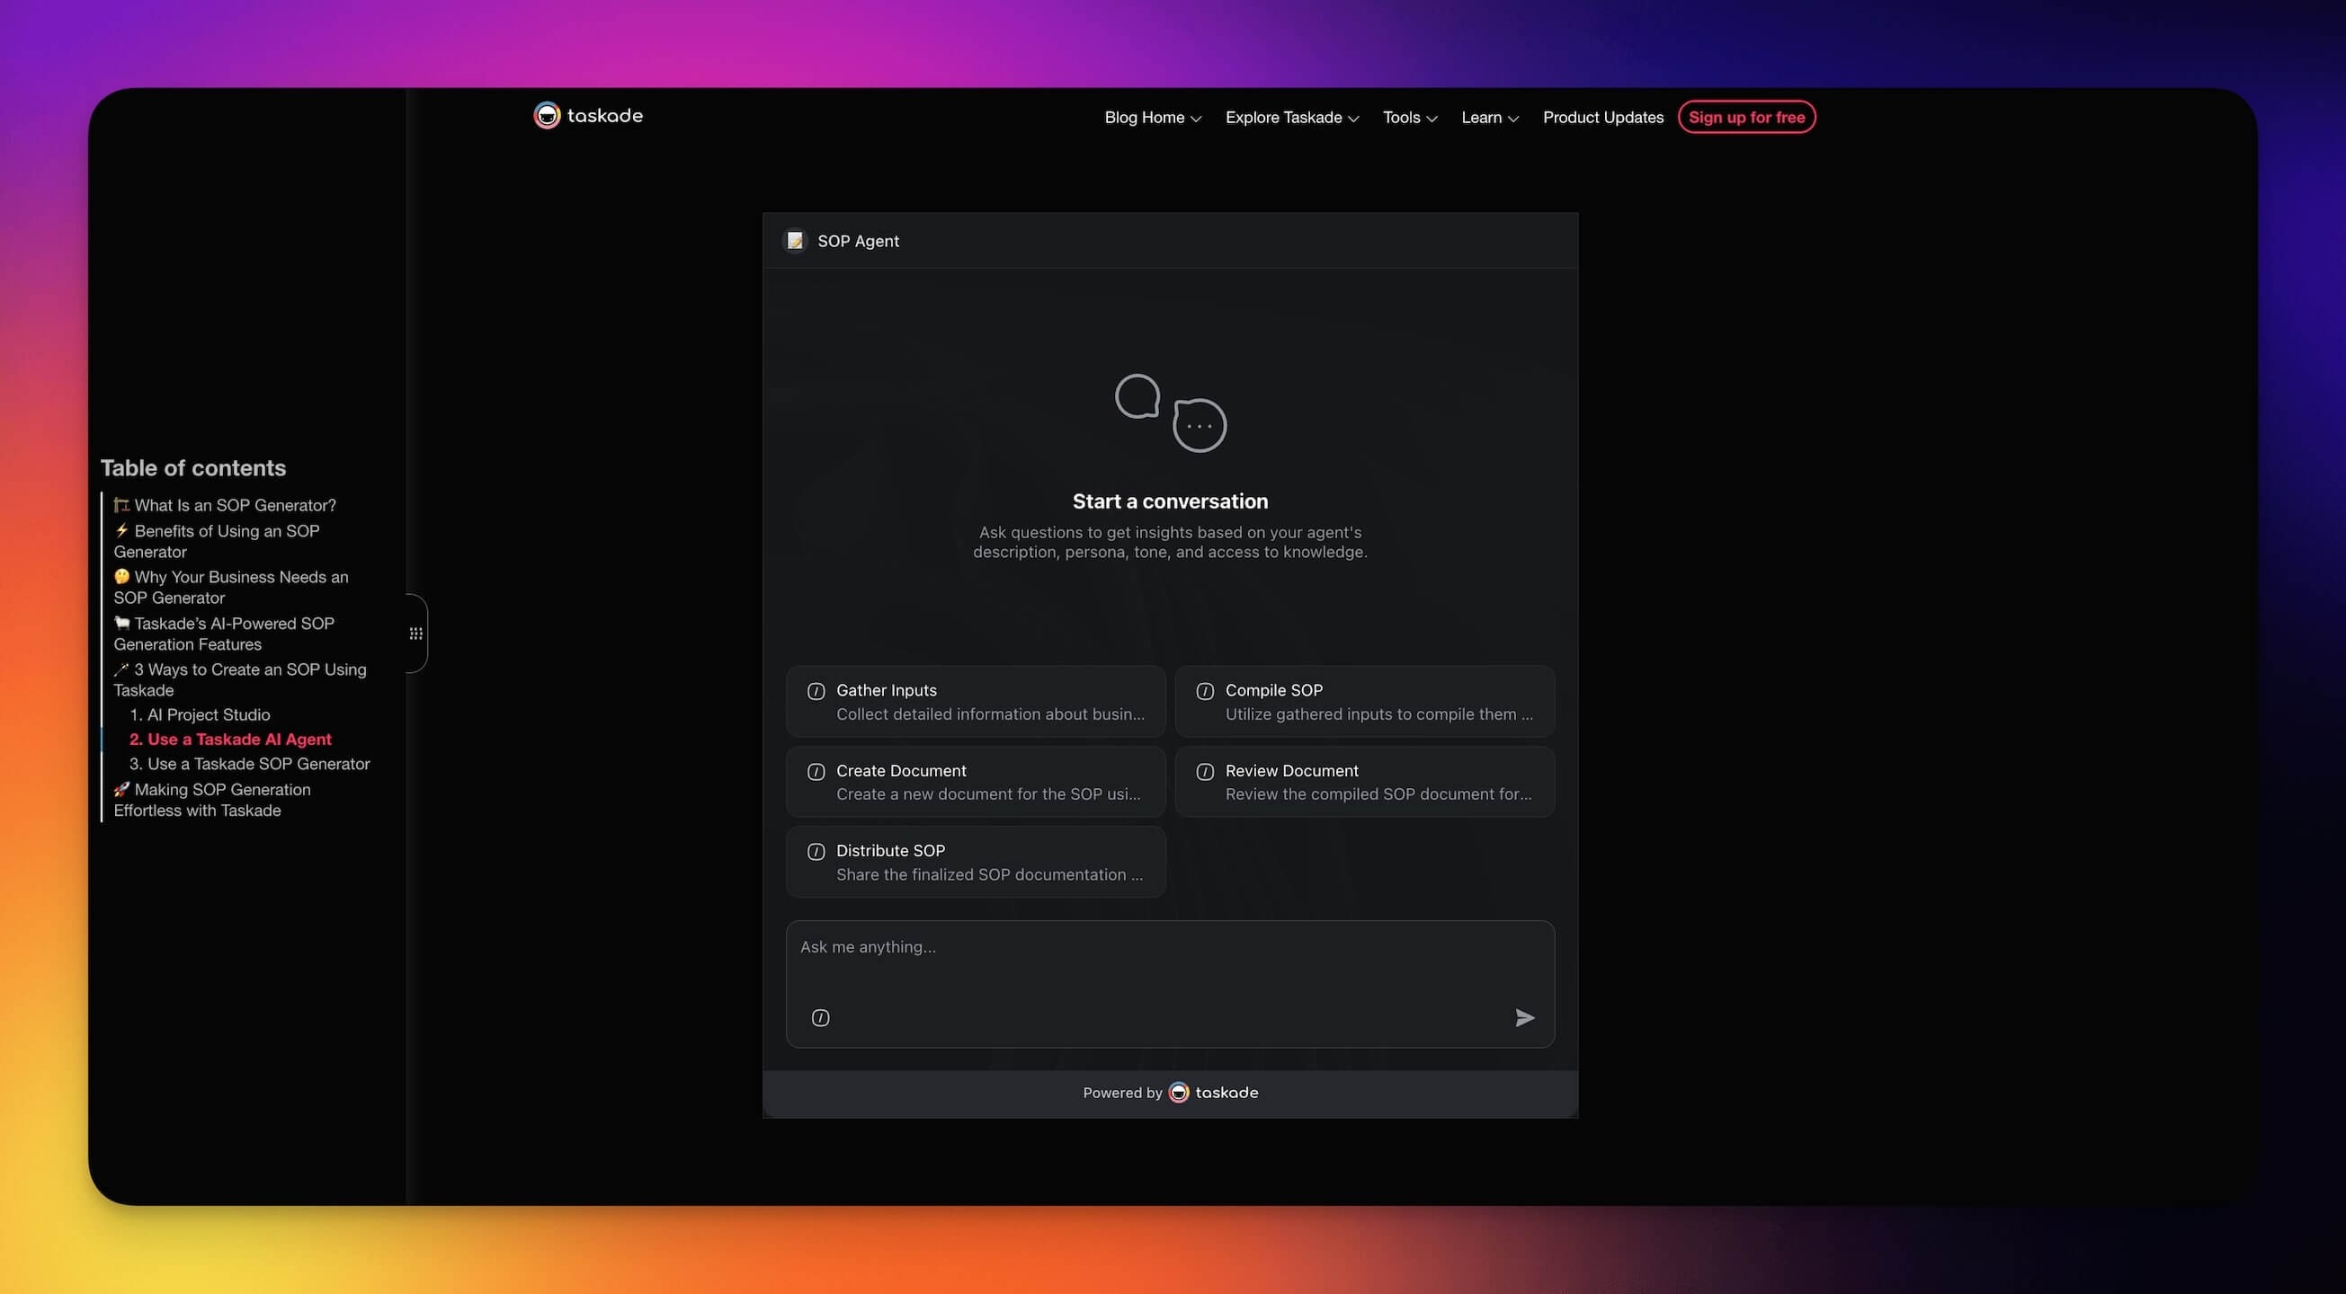Click the Sign up for free button
The width and height of the screenshot is (2346, 1294).
click(1746, 118)
